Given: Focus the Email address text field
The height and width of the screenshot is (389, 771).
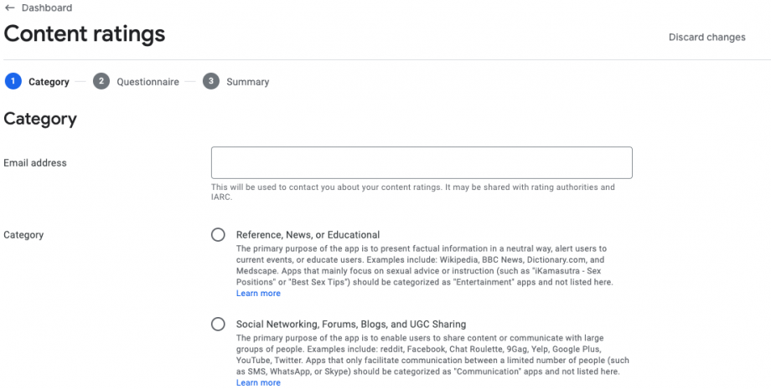Looking at the screenshot, I should click(422, 162).
